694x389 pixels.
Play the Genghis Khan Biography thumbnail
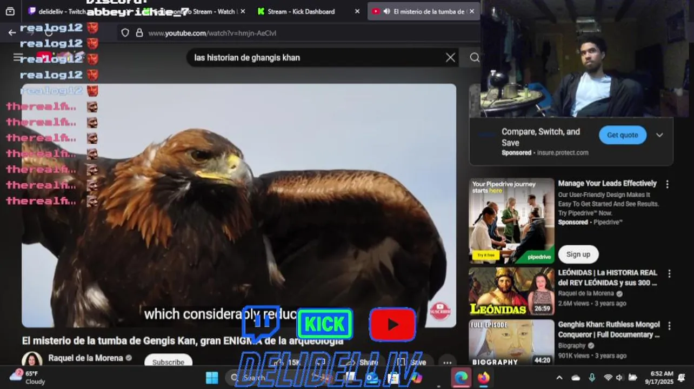click(x=511, y=343)
